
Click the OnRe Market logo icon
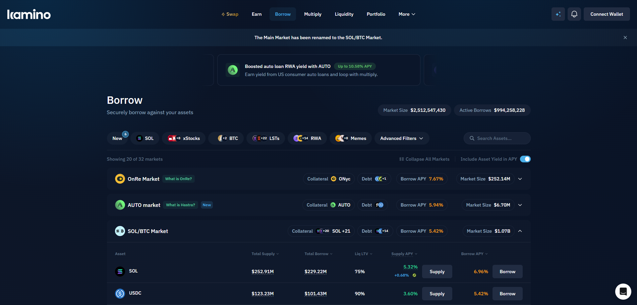point(120,179)
